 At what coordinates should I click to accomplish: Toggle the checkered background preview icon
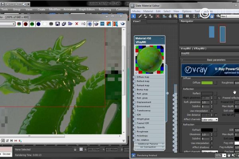[x=181, y=16]
